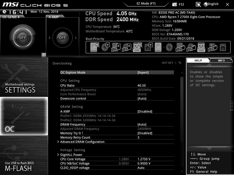Click the clock icon beside the time
234x175 pixels.
coord(5,12)
